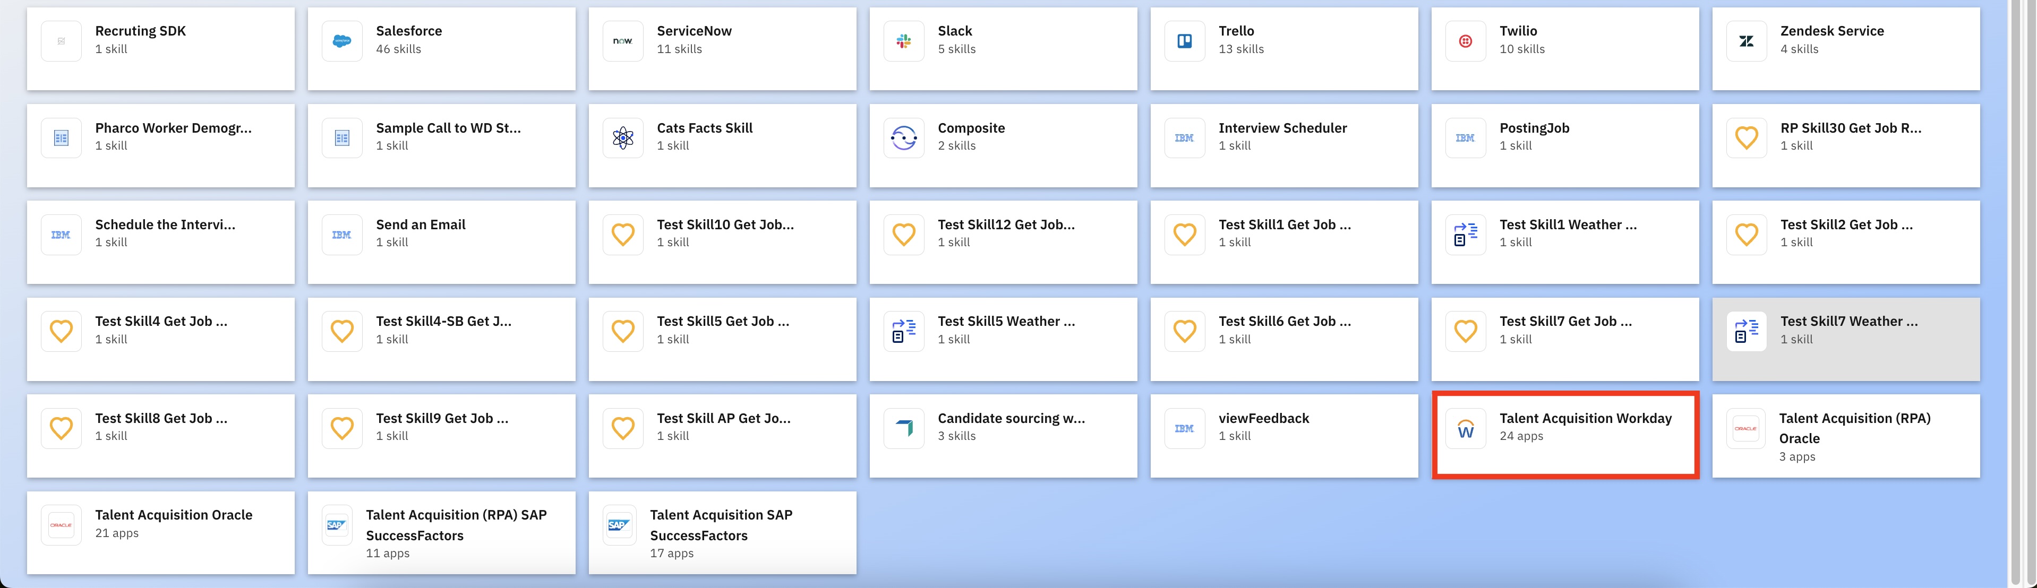Click the Trello board icon
The image size is (2037, 588).
(1184, 41)
